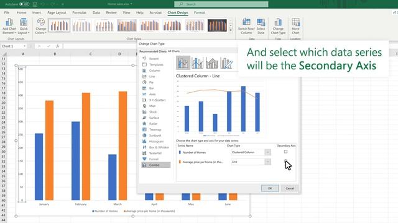This screenshot has height=223, width=398.
Task: Select Combo chart category
Action: coord(156,165)
